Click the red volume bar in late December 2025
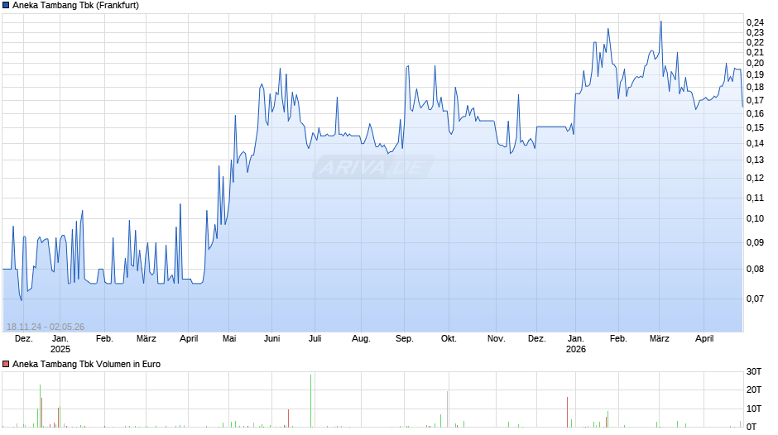778x435 pixels. pos(568,412)
